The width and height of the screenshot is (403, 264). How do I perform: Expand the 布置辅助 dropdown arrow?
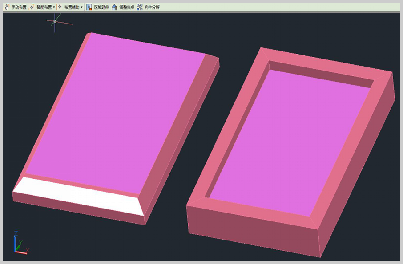click(82, 8)
